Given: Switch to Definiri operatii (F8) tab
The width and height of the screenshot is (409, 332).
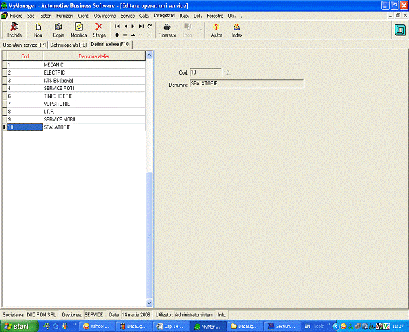Looking at the screenshot, I should (68, 45).
